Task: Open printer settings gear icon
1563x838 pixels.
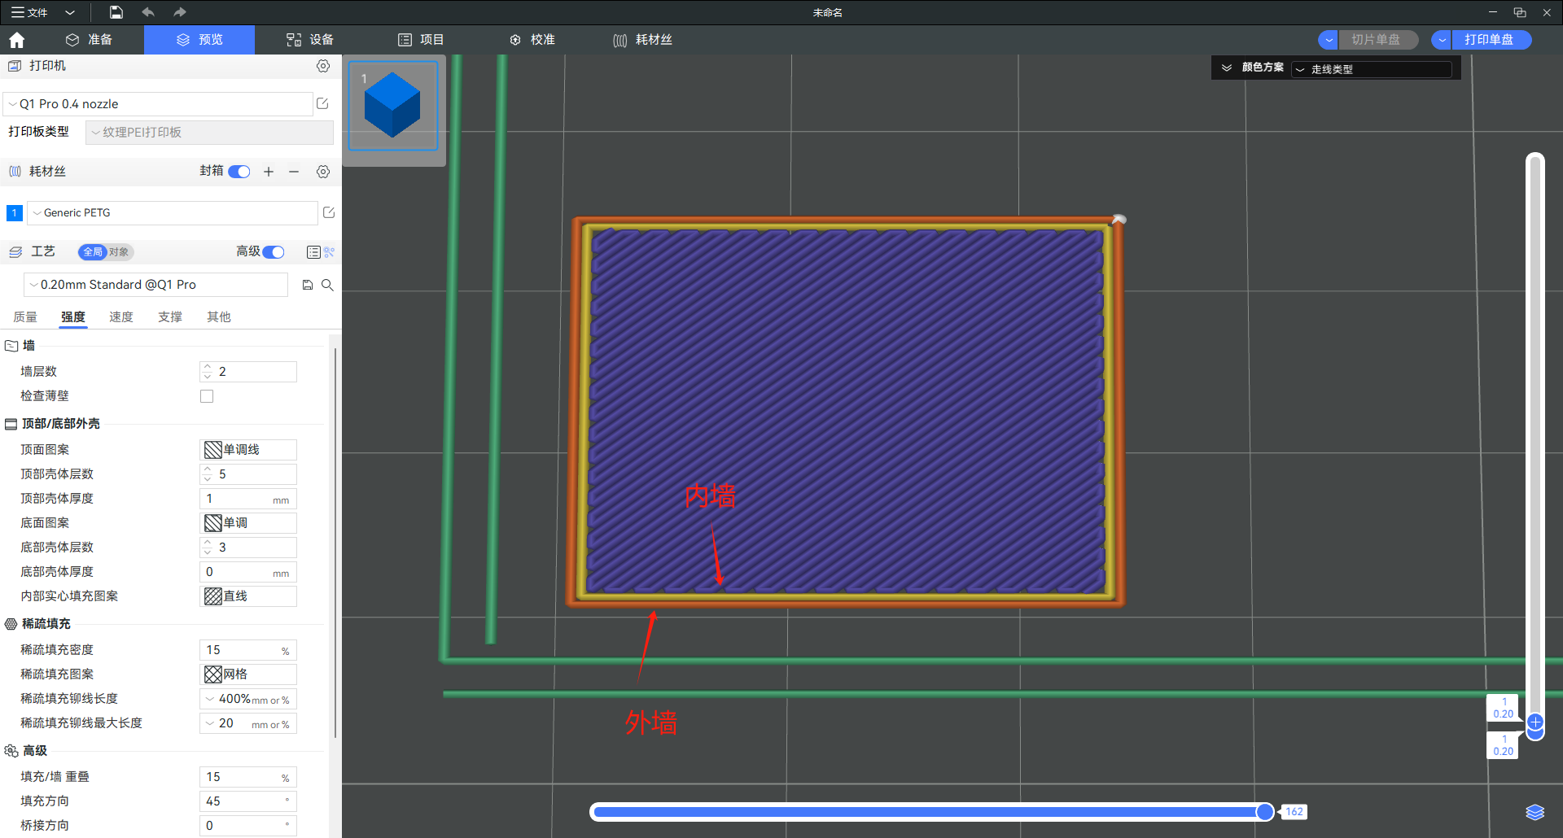Action: (323, 66)
